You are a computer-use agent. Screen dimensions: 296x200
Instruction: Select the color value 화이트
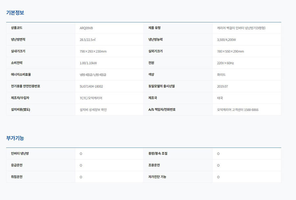click(221, 75)
